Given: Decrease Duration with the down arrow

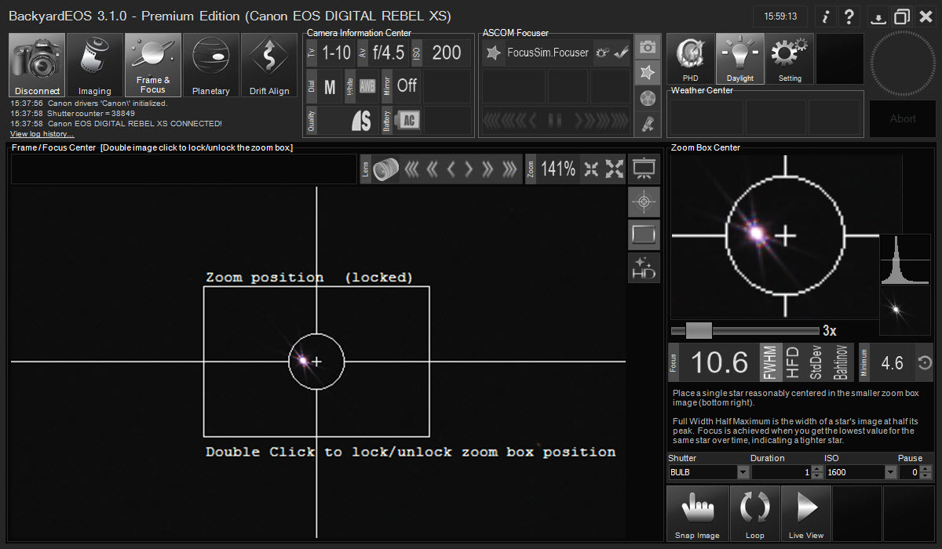Looking at the screenshot, I should (x=817, y=476).
